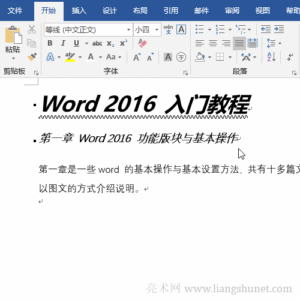Toggle superscript formatting
300x300 pixels.
[124, 43]
